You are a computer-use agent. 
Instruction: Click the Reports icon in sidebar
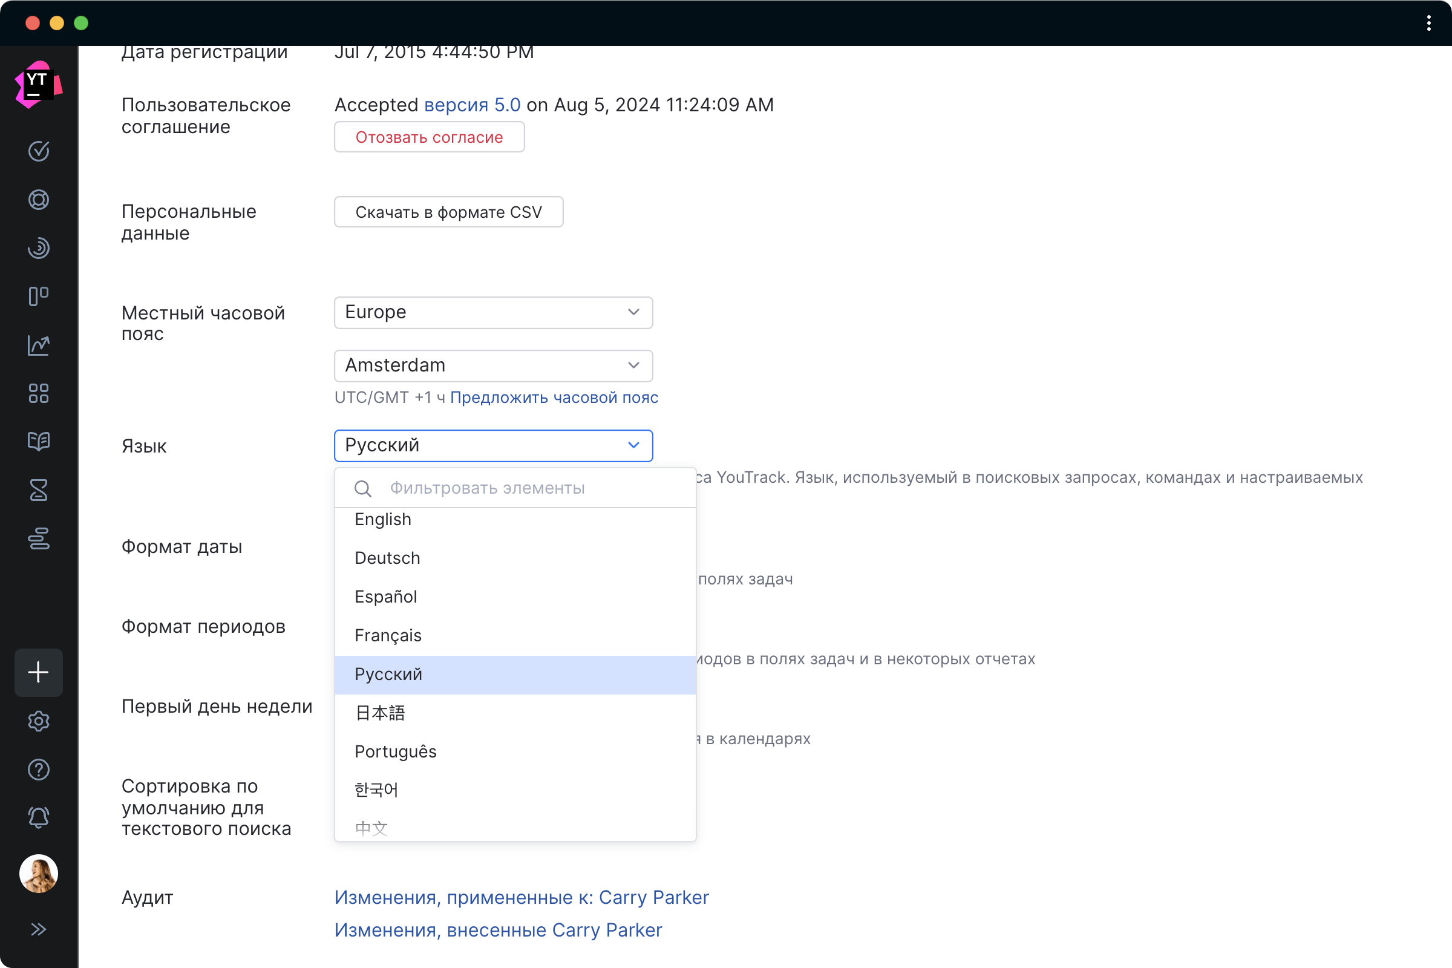pyautogui.click(x=38, y=342)
